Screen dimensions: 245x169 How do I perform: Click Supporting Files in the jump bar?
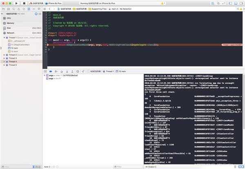pos(98,9)
